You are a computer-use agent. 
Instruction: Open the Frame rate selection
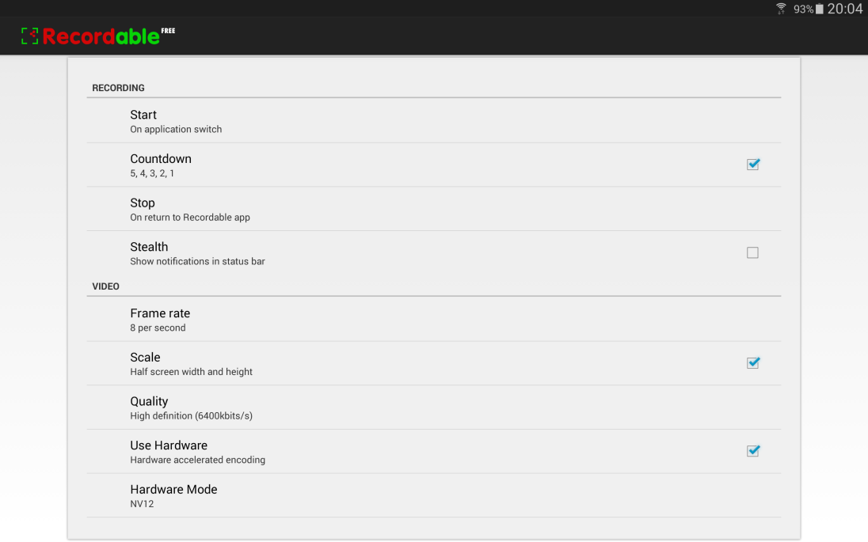coord(433,319)
